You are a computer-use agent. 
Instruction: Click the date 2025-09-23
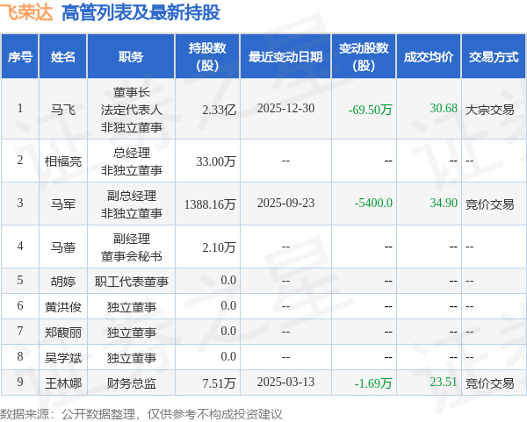[x=285, y=203]
